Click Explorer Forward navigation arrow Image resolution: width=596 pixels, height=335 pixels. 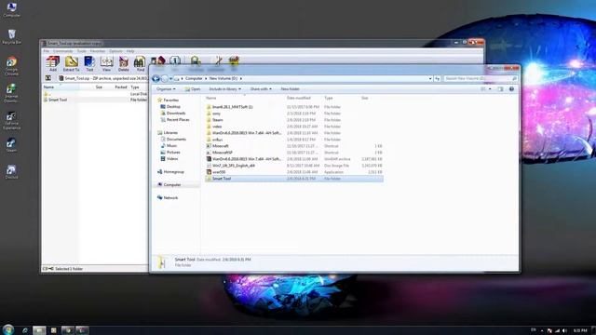point(164,78)
